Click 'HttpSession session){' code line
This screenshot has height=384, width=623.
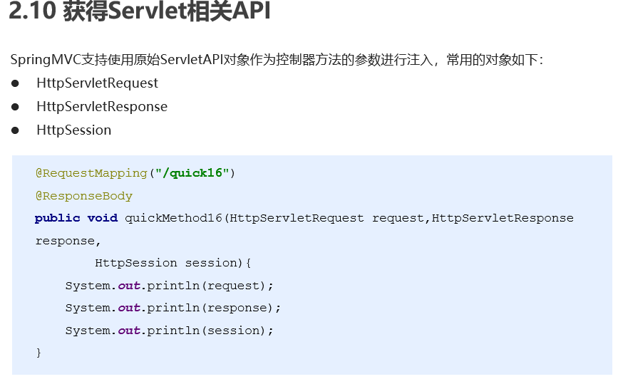click(x=173, y=263)
